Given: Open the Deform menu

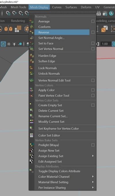Looking at the screenshot, I should (x=86, y=7).
